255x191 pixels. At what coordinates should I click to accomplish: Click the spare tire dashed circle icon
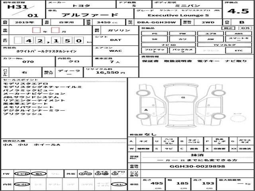point(238,118)
